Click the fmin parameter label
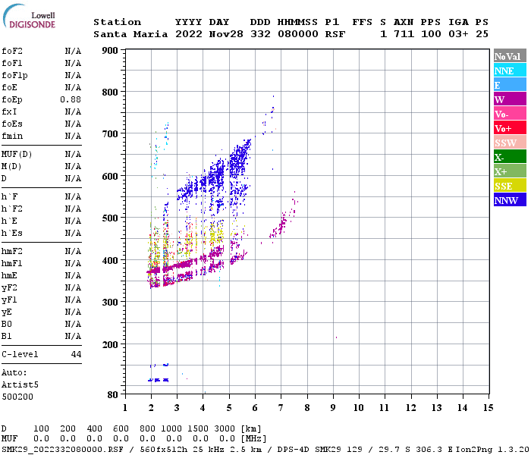531x455 pixels. pos(12,136)
